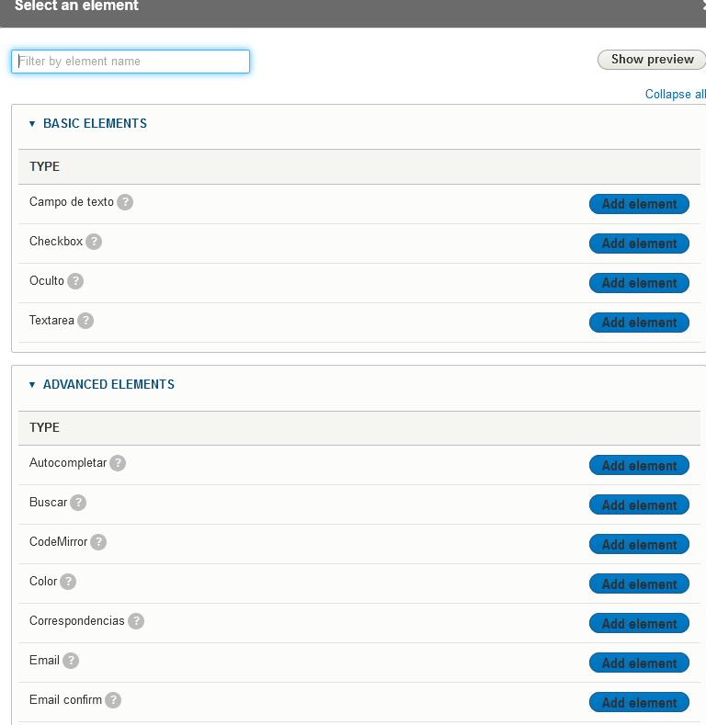Show help for CodeMirror element

click(x=98, y=542)
